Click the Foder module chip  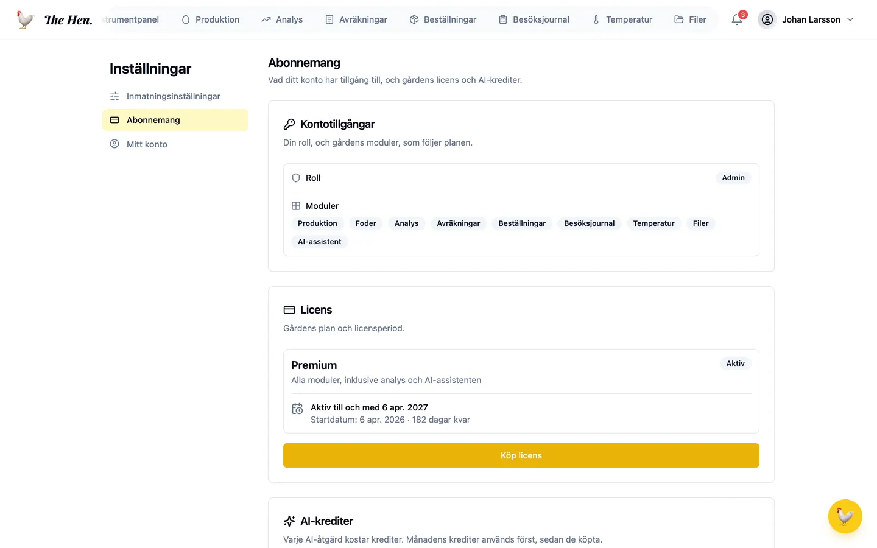pyautogui.click(x=366, y=223)
